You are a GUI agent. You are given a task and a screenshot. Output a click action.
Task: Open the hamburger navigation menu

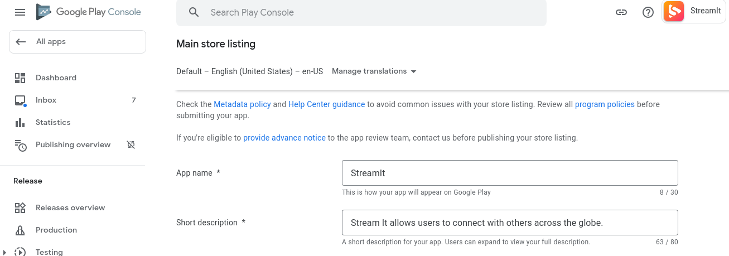[20, 12]
